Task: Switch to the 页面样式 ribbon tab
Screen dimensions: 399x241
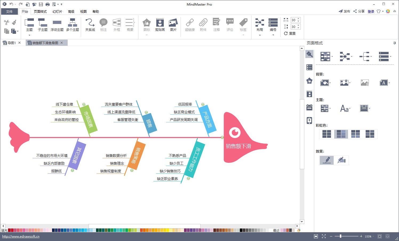Action: [40, 11]
